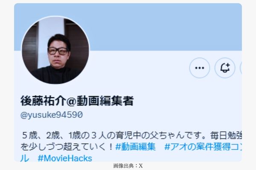This screenshot has width=256, height=170.
Task: Open the #アオの案件獲得コン hashtag
Action: pos(203,147)
